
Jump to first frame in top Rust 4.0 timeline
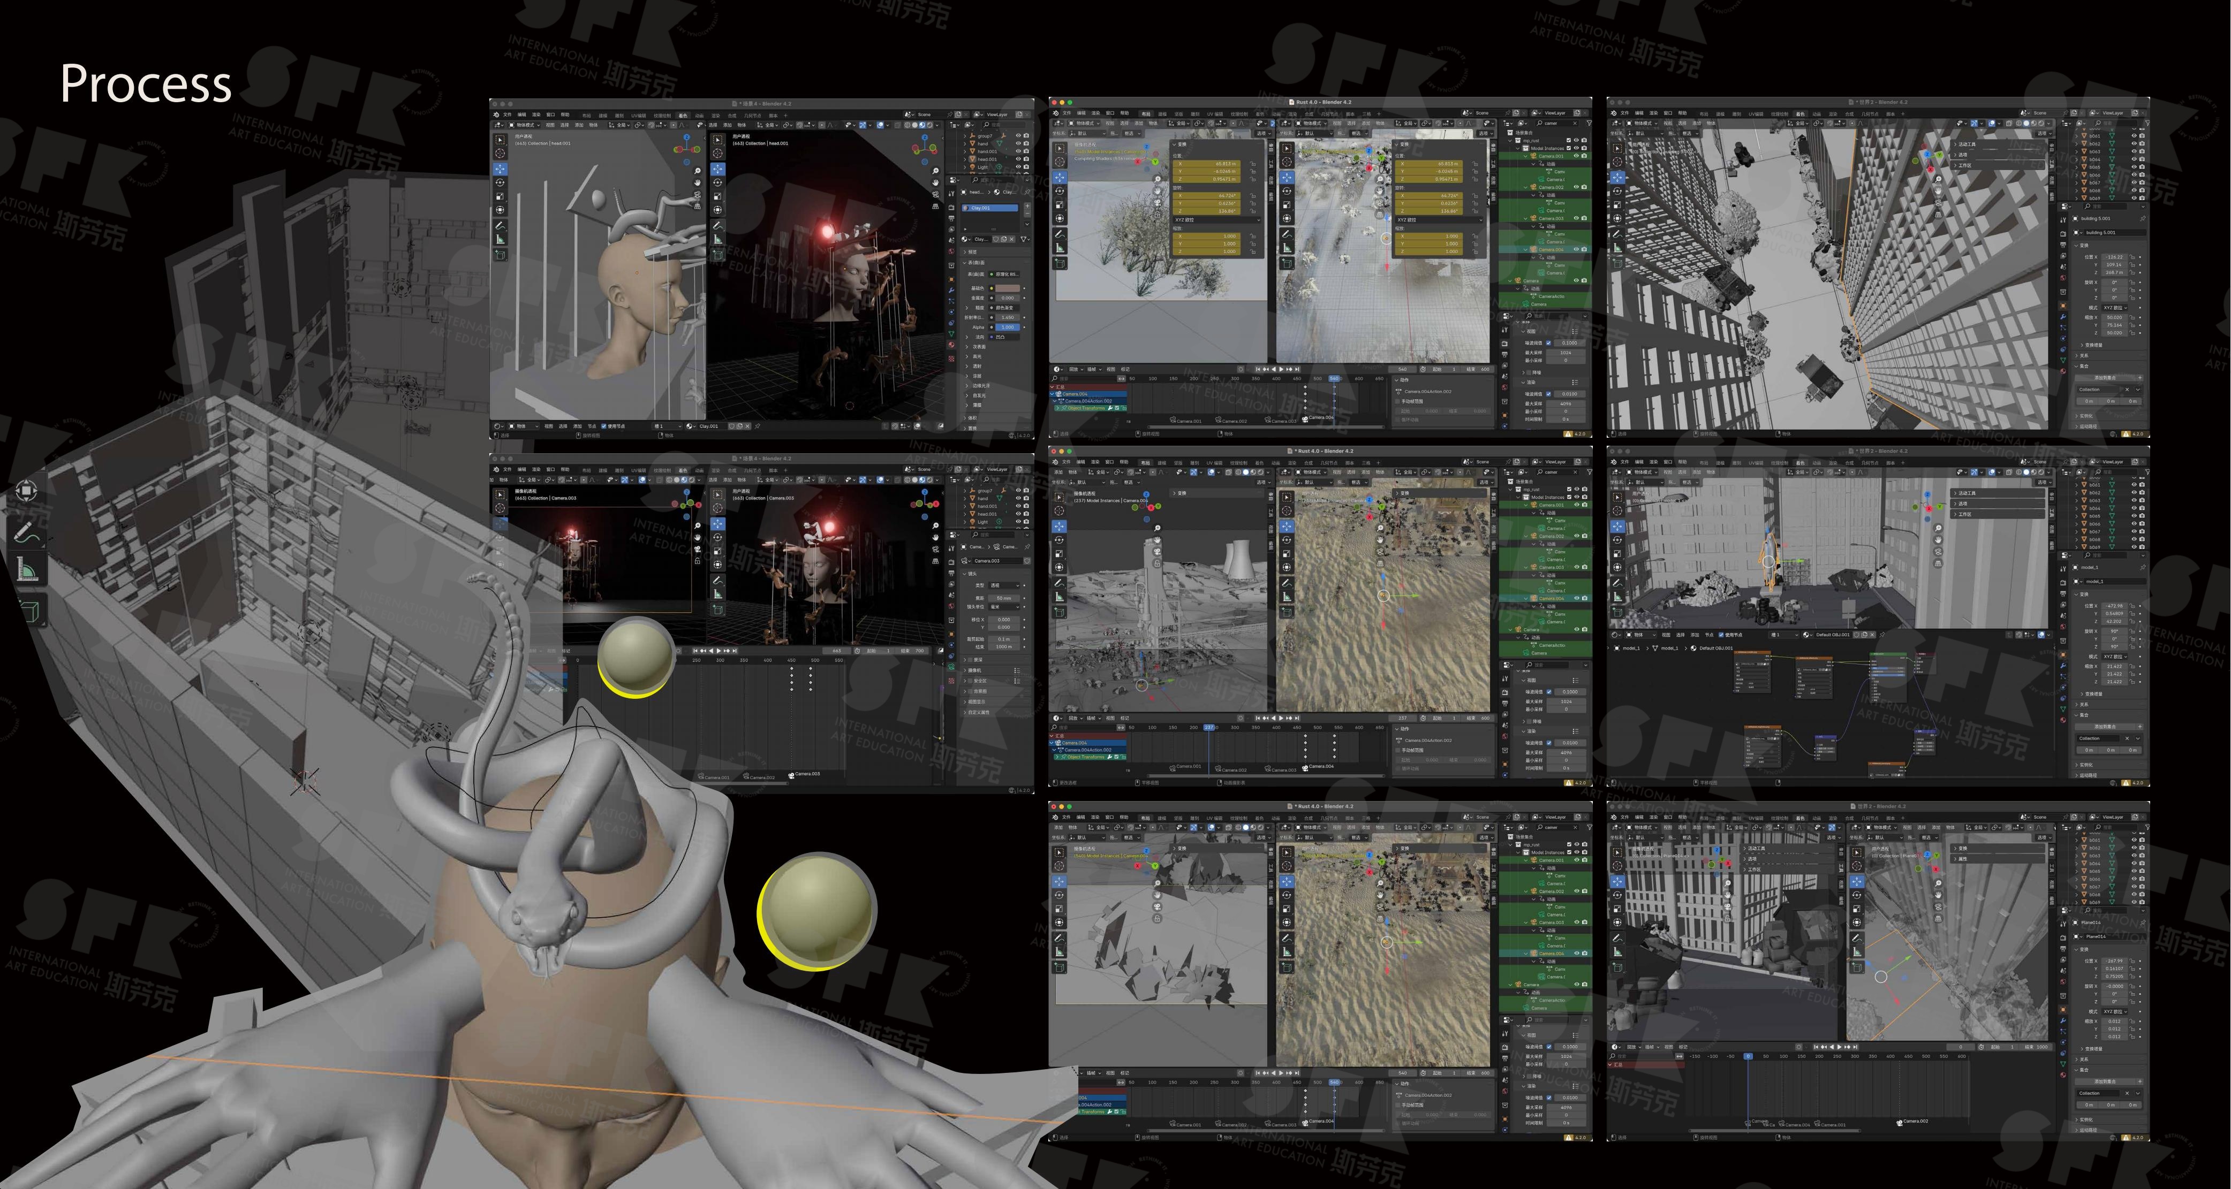(x=1258, y=370)
